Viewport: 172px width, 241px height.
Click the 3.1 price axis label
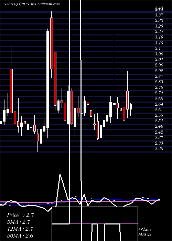[x=158, y=49]
